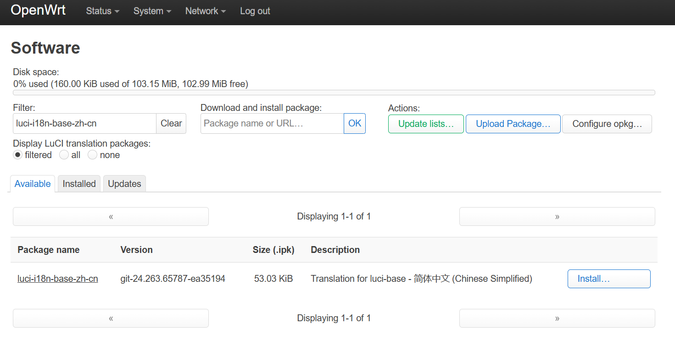Click Update lists button
675x351 pixels.
click(426, 124)
